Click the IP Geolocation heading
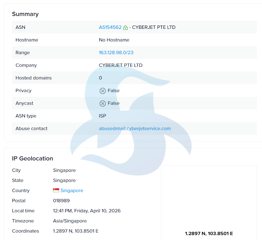This screenshot has height=240, width=262. (x=33, y=158)
